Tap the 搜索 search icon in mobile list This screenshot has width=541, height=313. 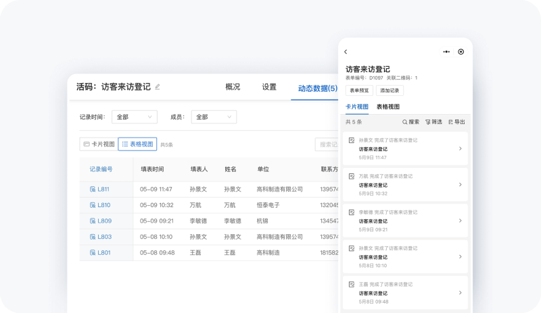(x=405, y=122)
